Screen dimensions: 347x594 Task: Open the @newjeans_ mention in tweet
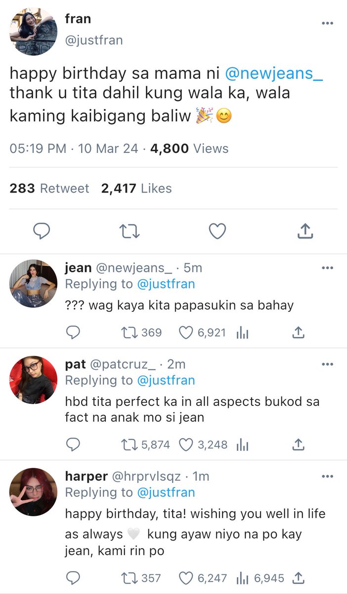click(x=274, y=73)
